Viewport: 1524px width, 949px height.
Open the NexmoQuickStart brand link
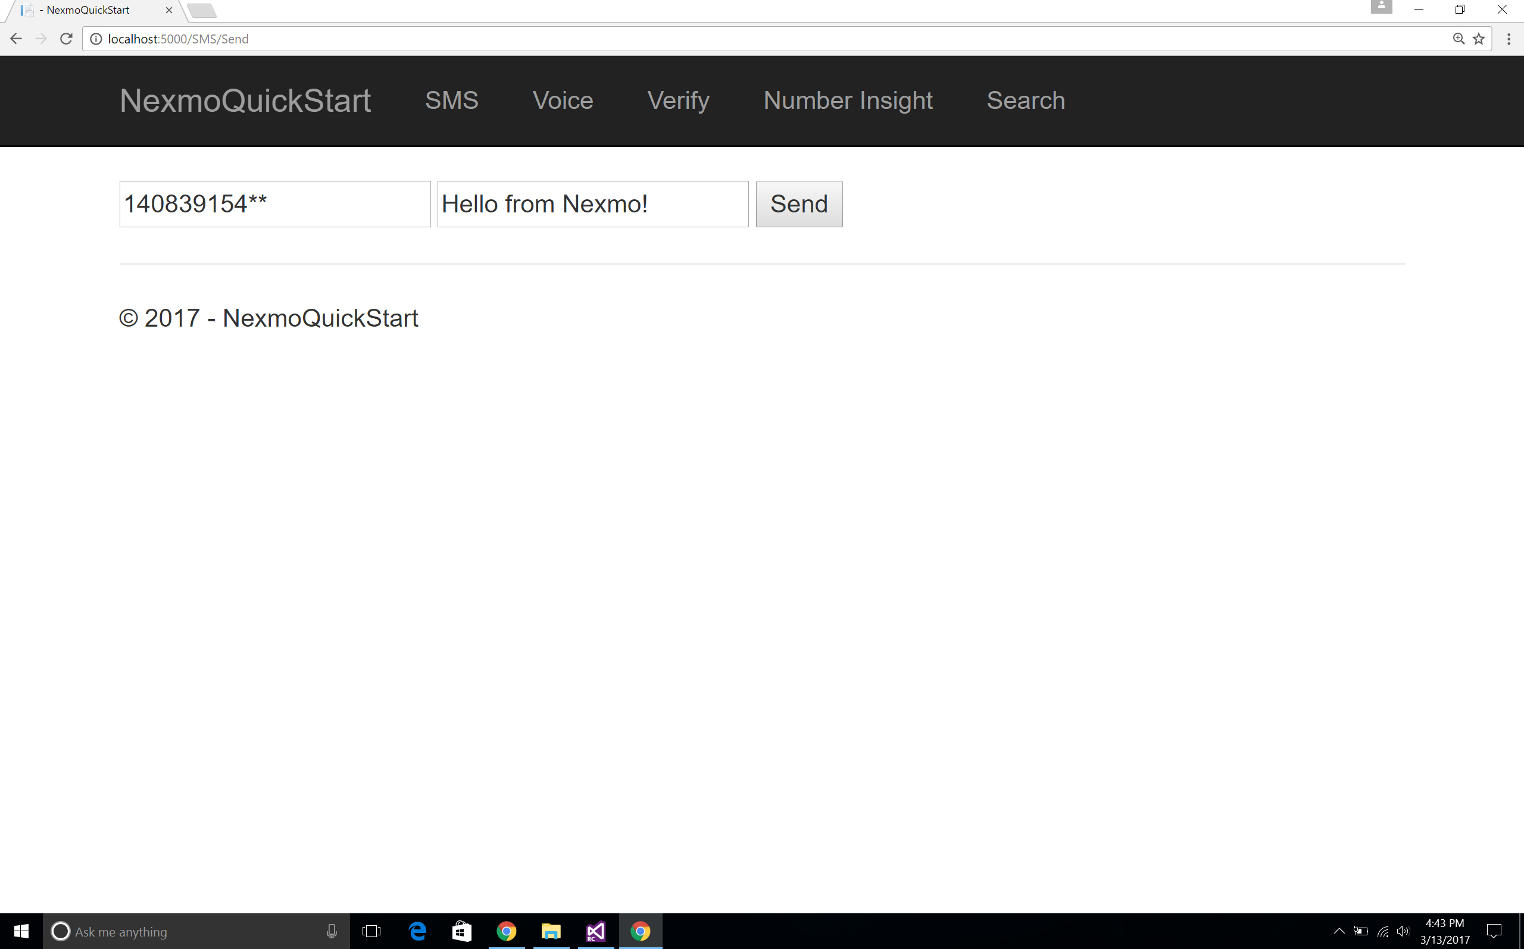coord(245,101)
